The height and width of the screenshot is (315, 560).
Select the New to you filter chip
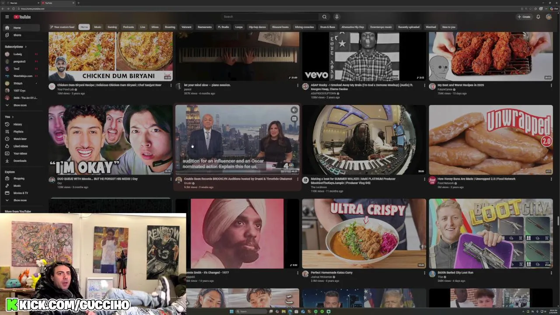coord(449,27)
